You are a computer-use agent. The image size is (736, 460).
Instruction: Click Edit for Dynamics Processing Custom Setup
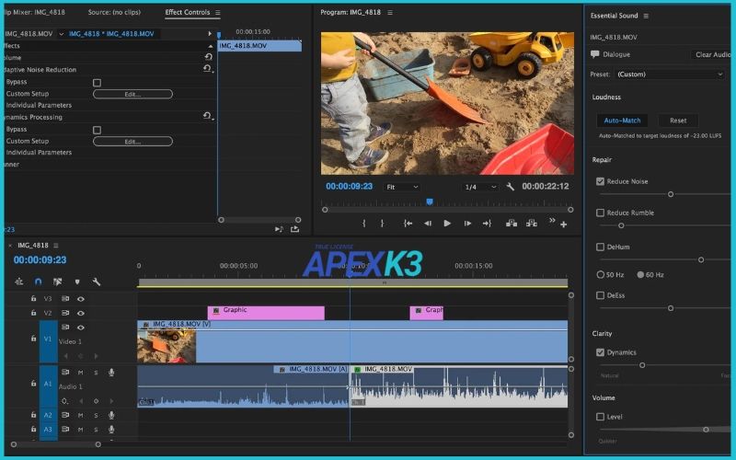pyautogui.click(x=132, y=141)
